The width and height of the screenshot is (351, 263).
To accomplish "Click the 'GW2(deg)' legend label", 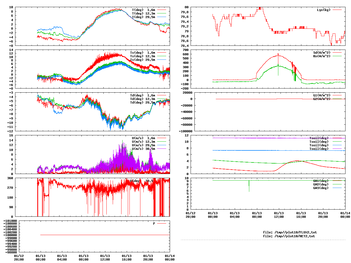I will 321,184.
